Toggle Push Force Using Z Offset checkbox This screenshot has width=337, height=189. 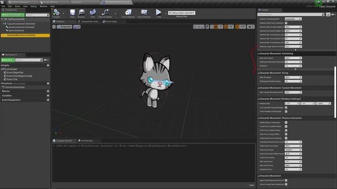(286, 134)
